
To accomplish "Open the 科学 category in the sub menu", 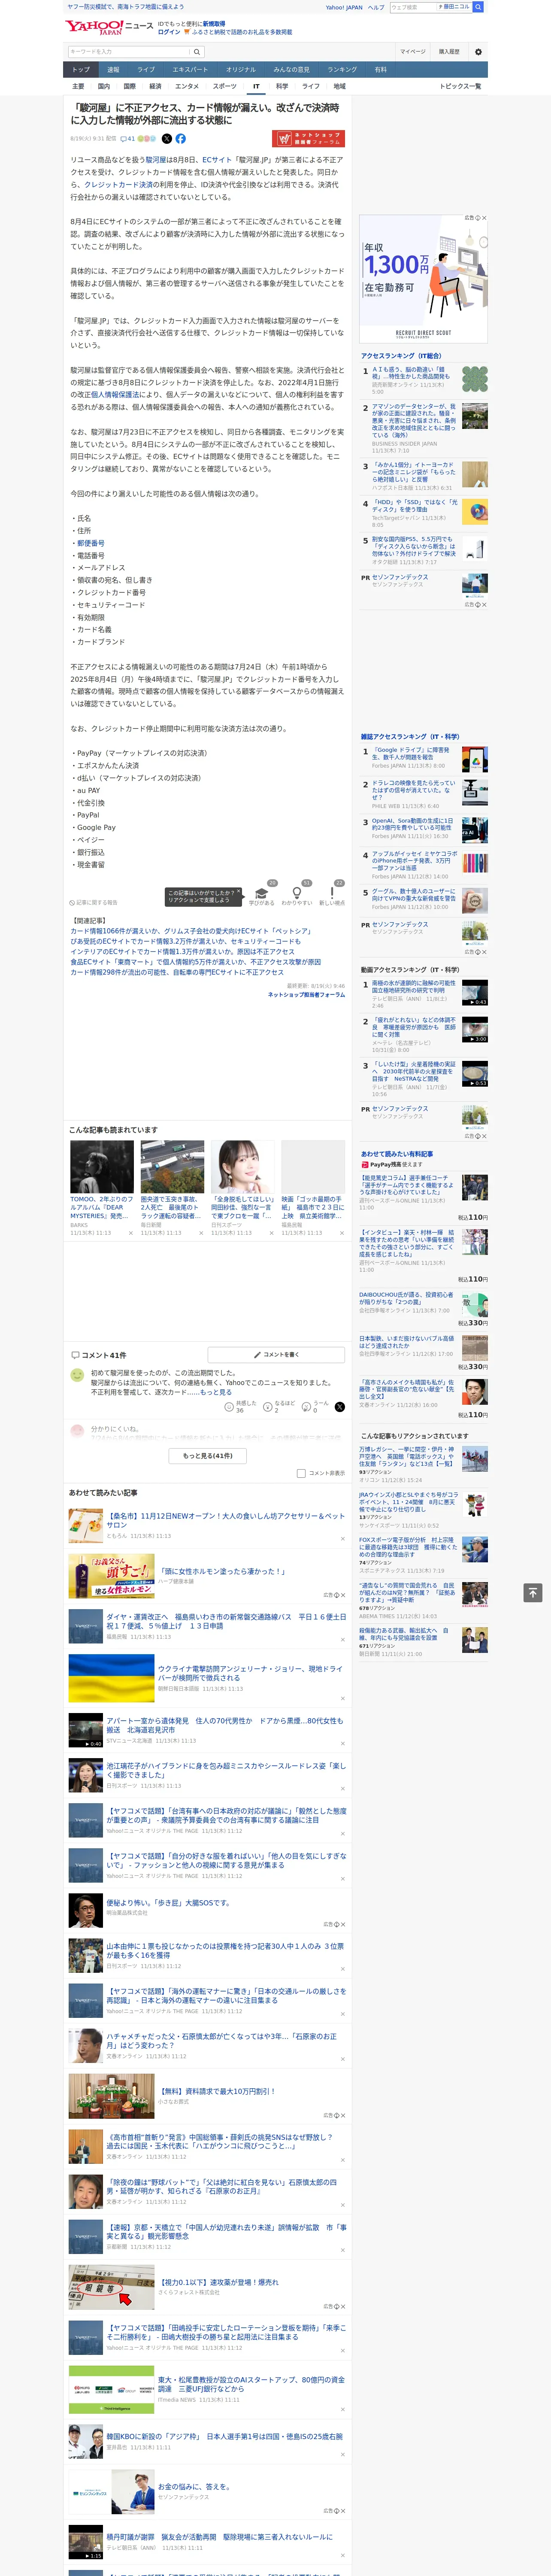I will (x=282, y=86).
